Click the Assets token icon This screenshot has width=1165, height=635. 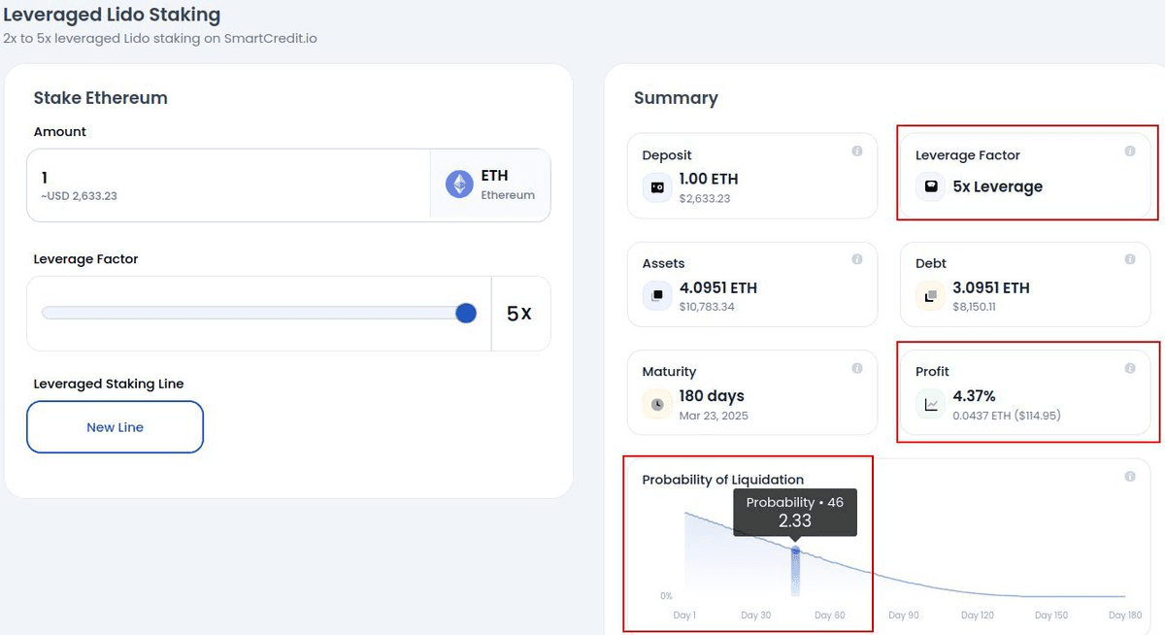657,295
